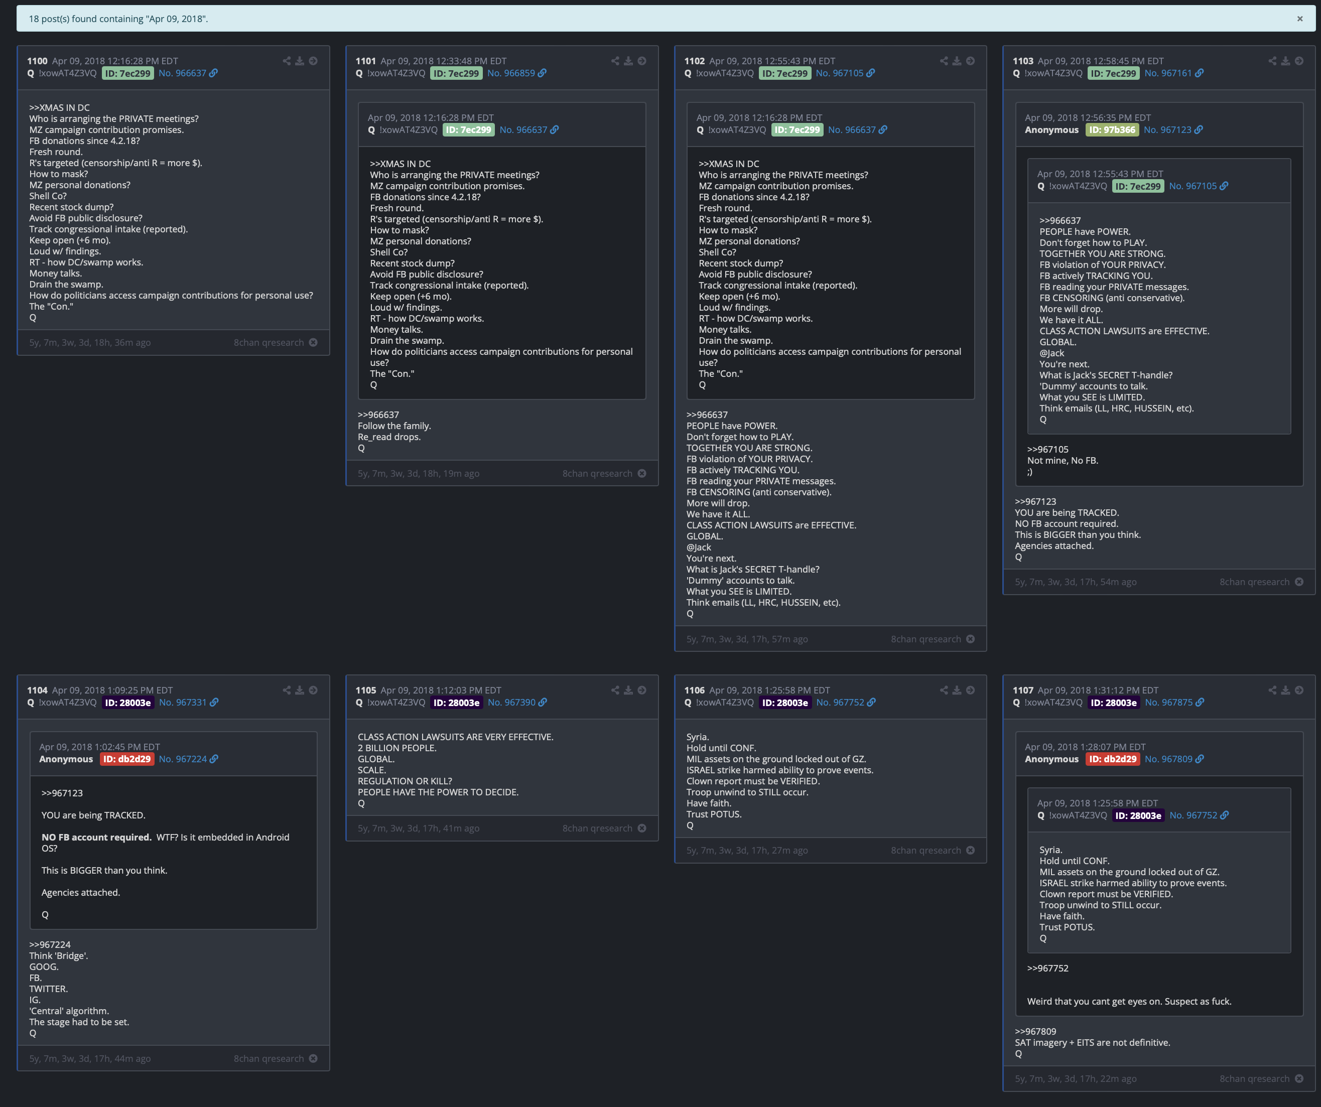Click timestamp Apr 09, 2018 1:12:03 PM EDT
Image resolution: width=1321 pixels, height=1107 pixels.
[x=441, y=690]
